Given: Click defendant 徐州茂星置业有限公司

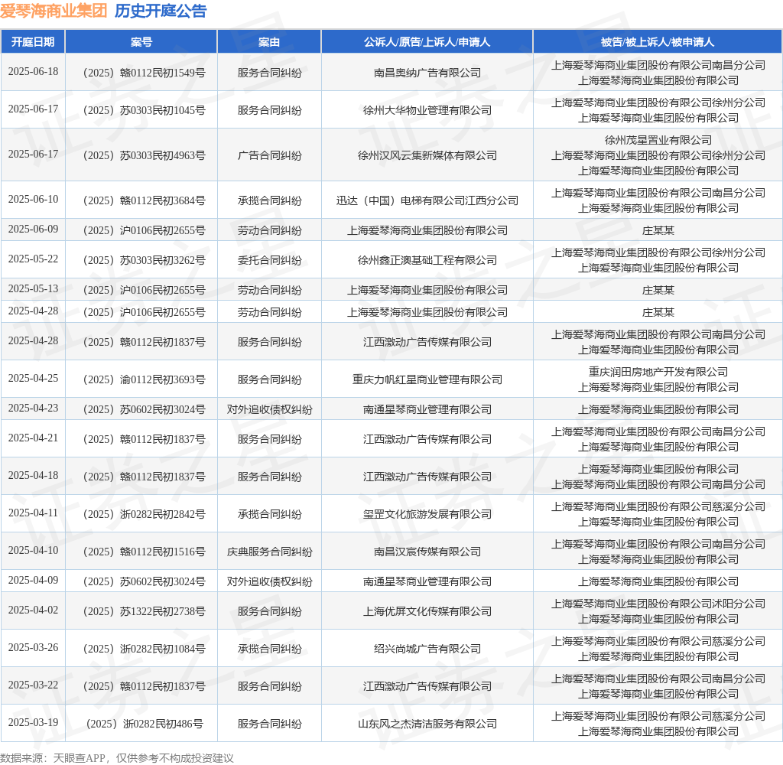Looking at the screenshot, I should tap(658, 141).
